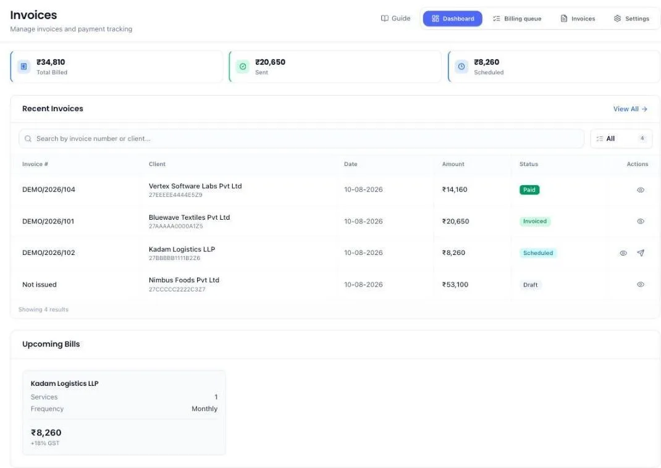The width and height of the screenshot is (661, 468).
Task: Click the Invoiced status badge
Action: 534,222
